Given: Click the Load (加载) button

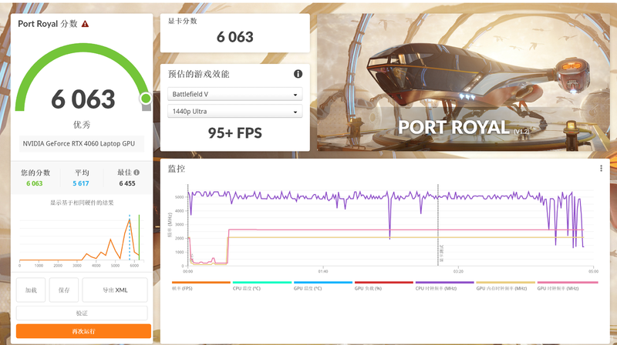Looking at the screenshot, I should [x=31, y=290].
